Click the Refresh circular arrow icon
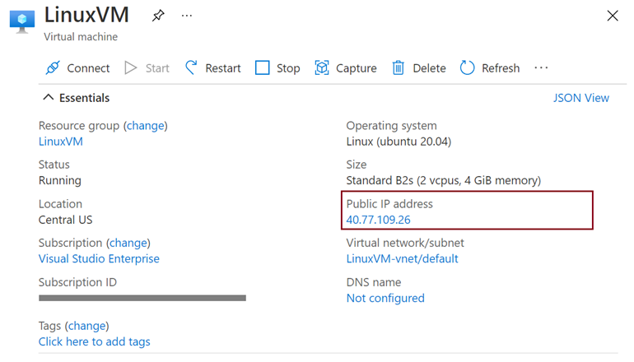The width and height of the screenshot is (634, 362). 467,67
